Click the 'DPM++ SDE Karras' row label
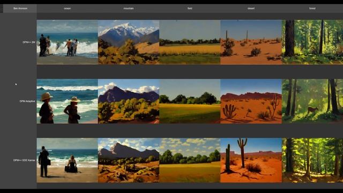Viewport: 343px width, 193px height. click(x=24, y=160)
